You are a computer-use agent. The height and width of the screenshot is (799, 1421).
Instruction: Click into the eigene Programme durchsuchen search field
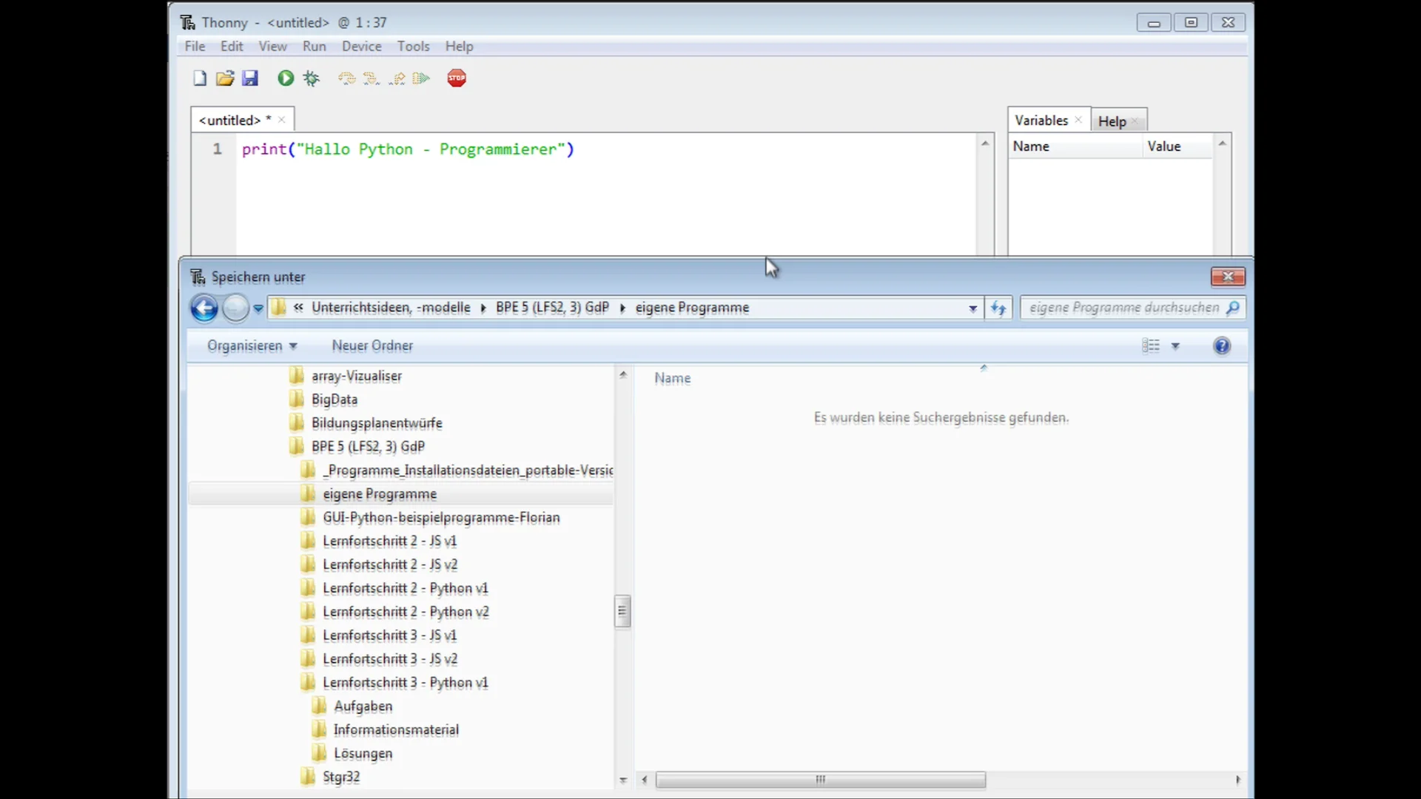(x=1125, y=308)
